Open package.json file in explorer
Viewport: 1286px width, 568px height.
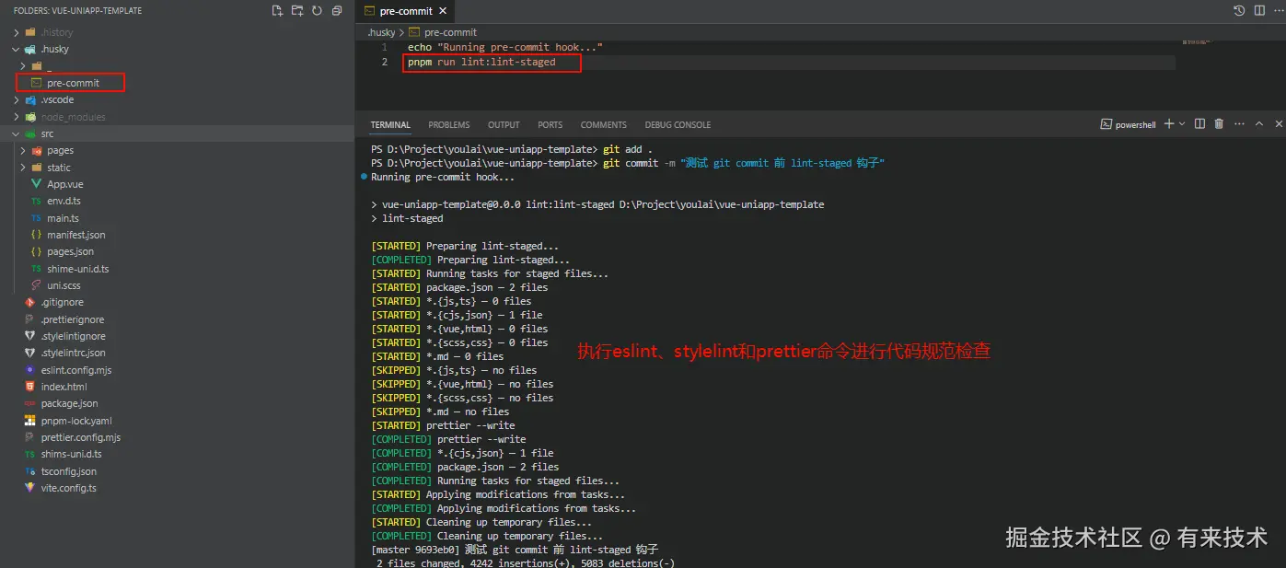click(x=69, y=403)
